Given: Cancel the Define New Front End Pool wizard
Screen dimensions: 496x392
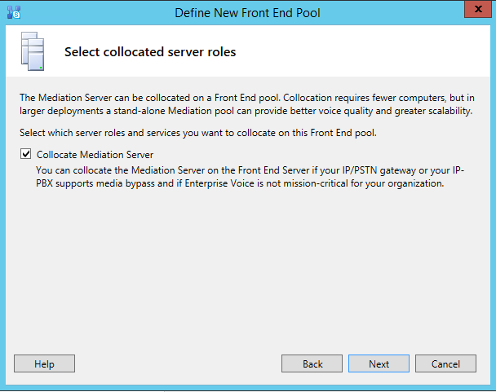Looking at the screenshot, I should click(x=445, y=364).
